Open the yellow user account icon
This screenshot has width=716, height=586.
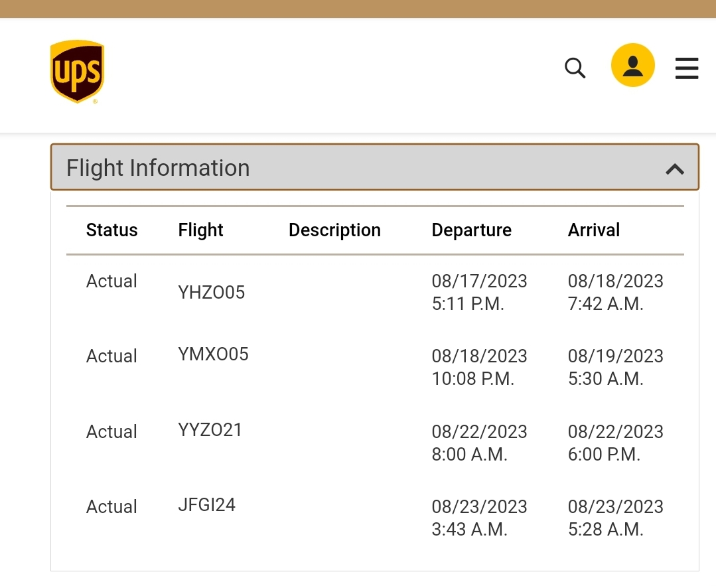pyautogui.click(x=632, y=65)
